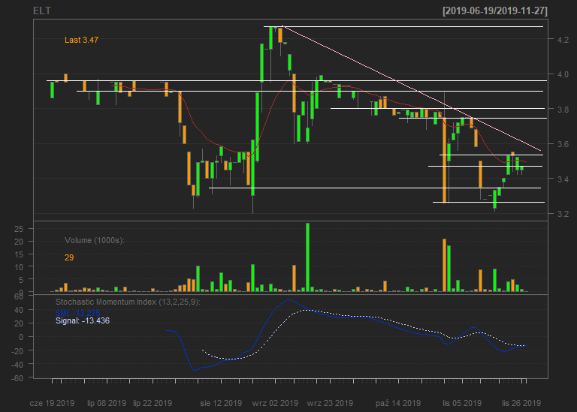Click the 25 volume axis label
The height and width of the screenshot is (412, 577).
pyautogui.click(x=18, y=229)
